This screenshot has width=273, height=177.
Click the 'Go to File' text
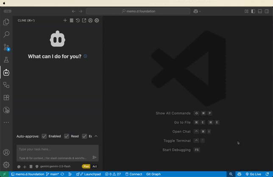tap(182, 122)
